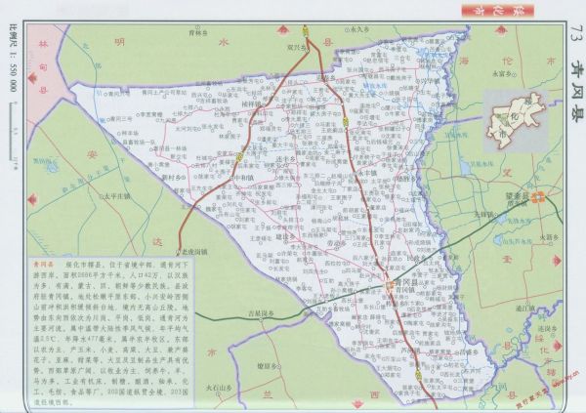Click the scale label 比例尺 1:550 000
This screenshot has height=413, width=586.
(13, 59)
